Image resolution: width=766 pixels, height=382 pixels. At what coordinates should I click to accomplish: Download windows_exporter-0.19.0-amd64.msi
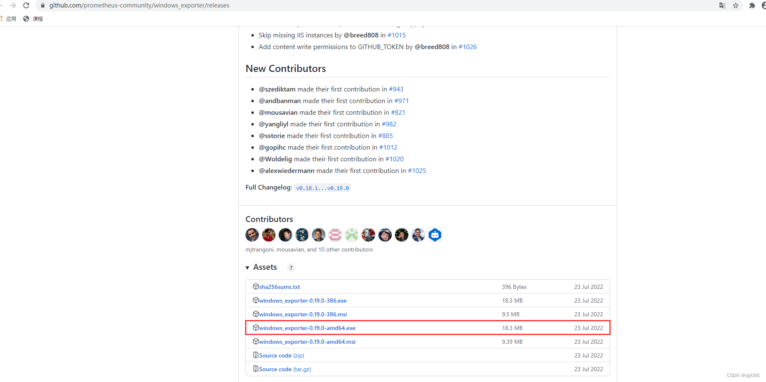click(x=307, y=342)
